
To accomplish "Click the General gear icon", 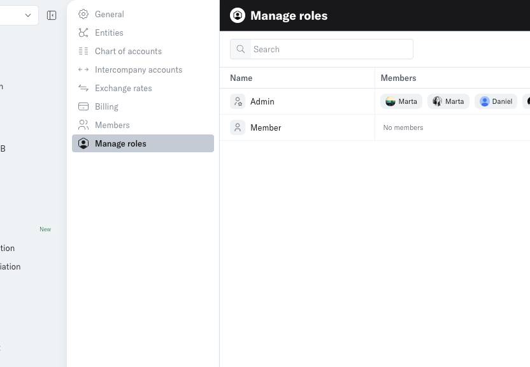I will click(83, 14).
